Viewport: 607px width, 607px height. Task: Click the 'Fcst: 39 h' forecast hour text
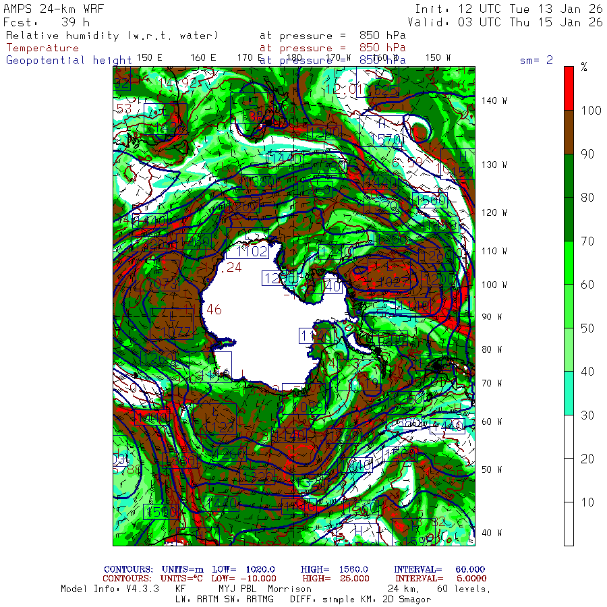(47, 22)
